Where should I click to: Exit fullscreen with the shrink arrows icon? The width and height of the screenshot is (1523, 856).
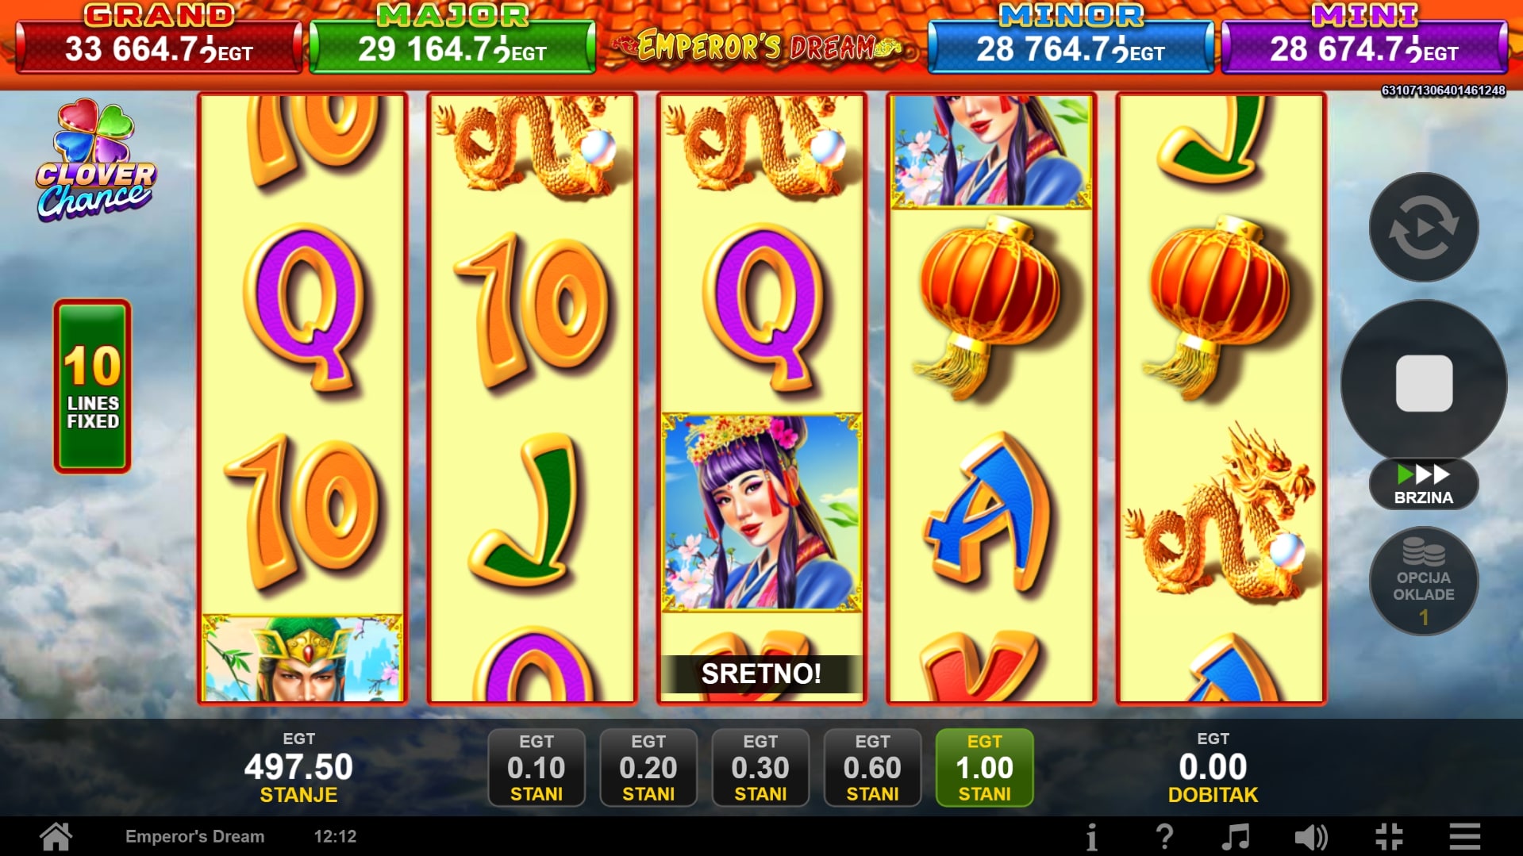click(x=1389, y=836)
